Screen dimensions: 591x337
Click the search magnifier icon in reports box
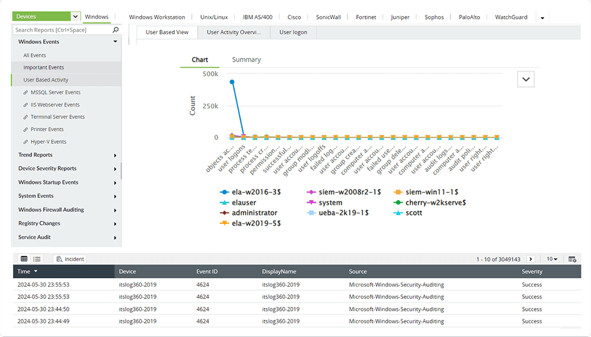tap(116, 30)
